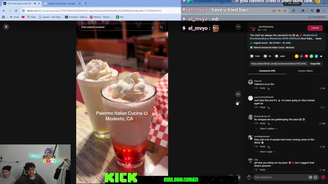Expand View 1 reply under yoselinguzmann
This screenshot has height=184, width=328.
pos(267,152)
